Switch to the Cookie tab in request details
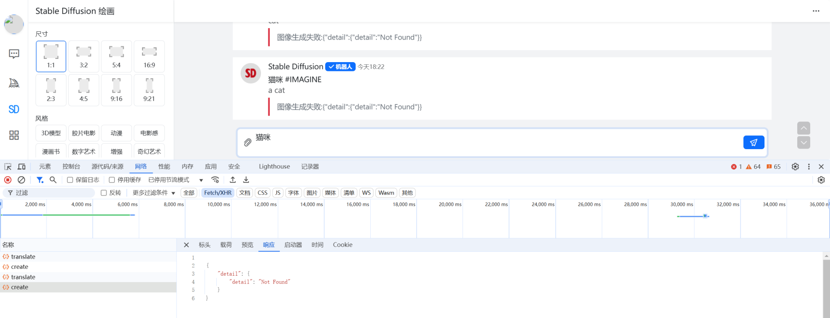This screenshot has height=318, width=830. (343, 245)
